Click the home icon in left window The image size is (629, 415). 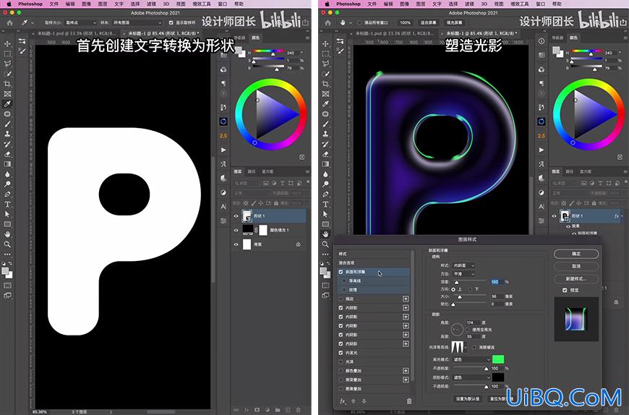pos(9,23)
